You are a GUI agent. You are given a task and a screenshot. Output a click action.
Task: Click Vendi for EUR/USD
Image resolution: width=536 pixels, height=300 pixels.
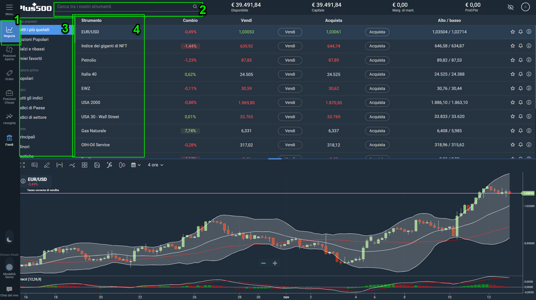point(290,32)
